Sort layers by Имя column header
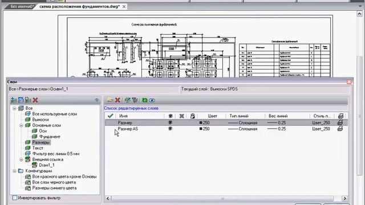 click(123, 116)
